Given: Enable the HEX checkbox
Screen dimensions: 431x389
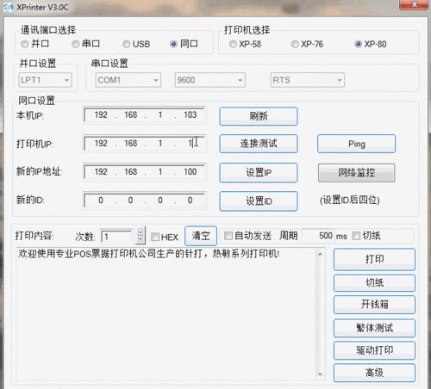Looking at the screenshot, I should (155, 237).
